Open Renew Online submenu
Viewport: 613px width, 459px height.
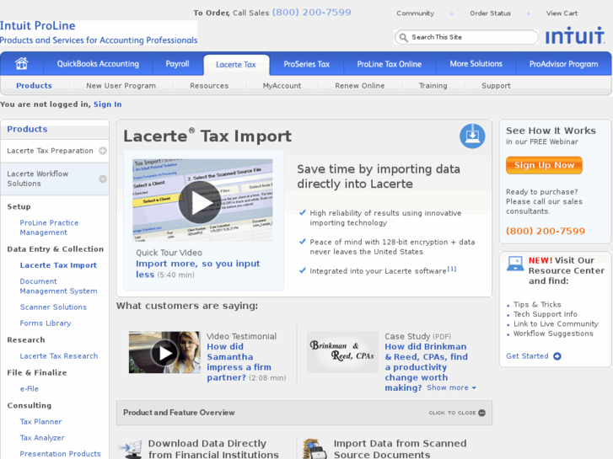coord(360,86)
